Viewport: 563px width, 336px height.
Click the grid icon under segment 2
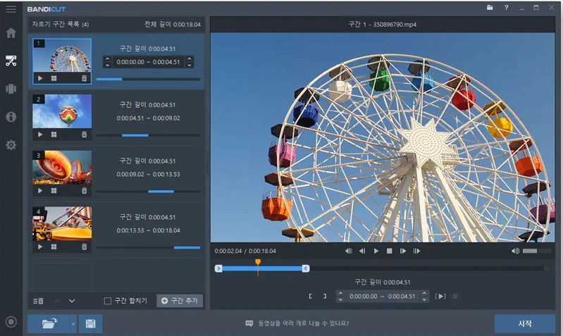(x=54, y=135)
